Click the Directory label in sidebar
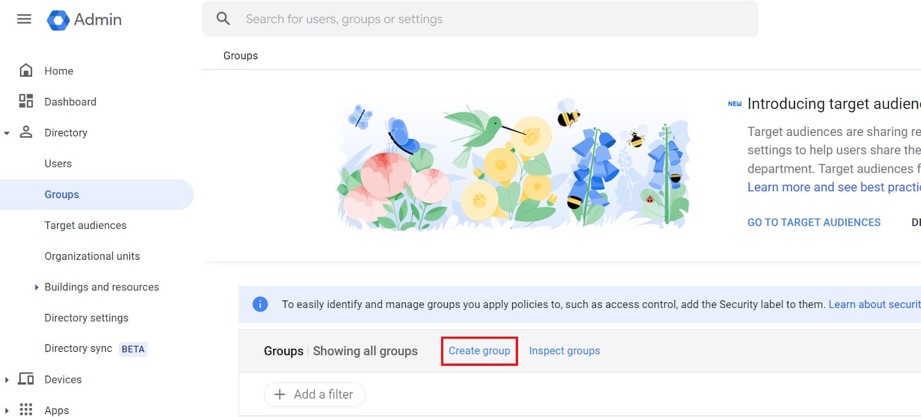This screenshot has height=417, width=921. pyautogui.click(x=66, y=132)
